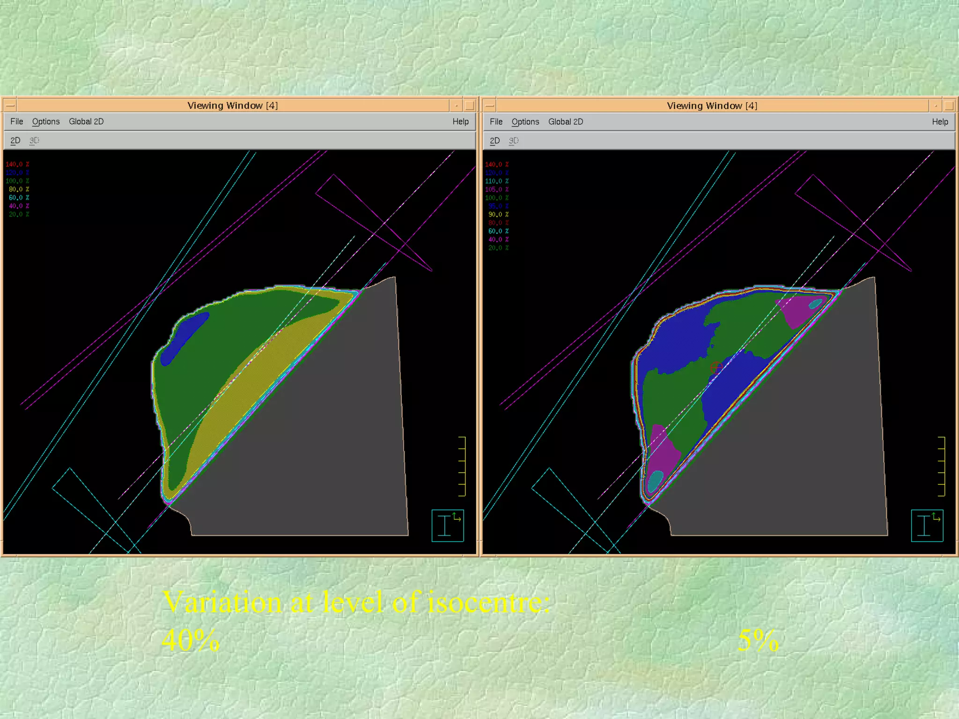Click red isocentre crosshair marker in right window
Image resolution: width=959 pixels, height=719 pixels.
(716, 368)
